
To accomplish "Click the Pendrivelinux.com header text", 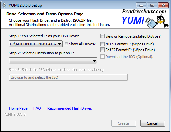I will 144,11.
